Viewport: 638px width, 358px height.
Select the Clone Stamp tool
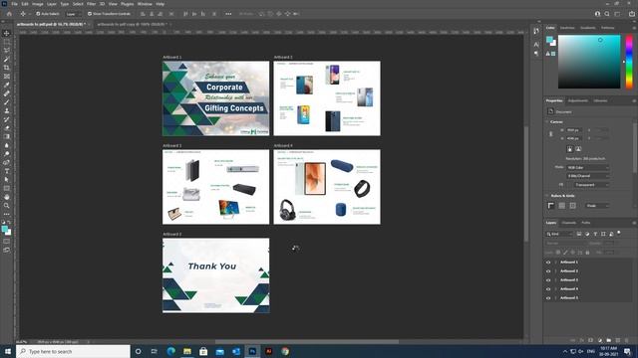tap(7, 110)
